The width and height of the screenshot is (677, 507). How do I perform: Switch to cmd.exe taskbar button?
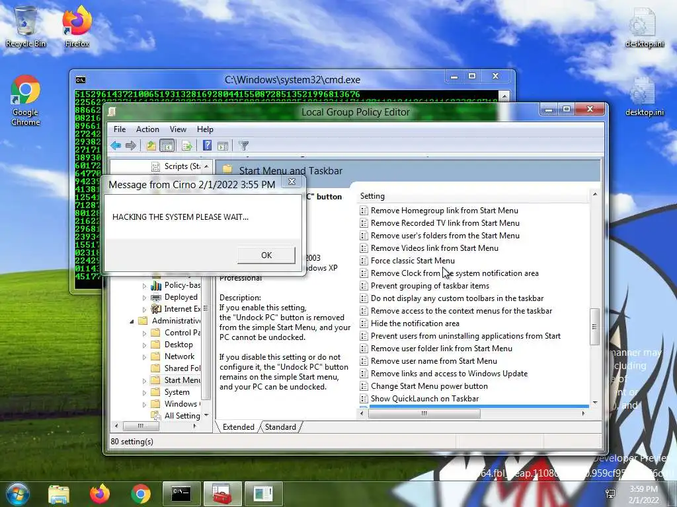click(181, 494)
